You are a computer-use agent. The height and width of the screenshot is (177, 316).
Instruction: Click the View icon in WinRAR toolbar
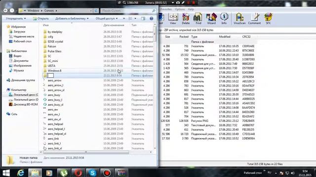[x=173, y=19]
